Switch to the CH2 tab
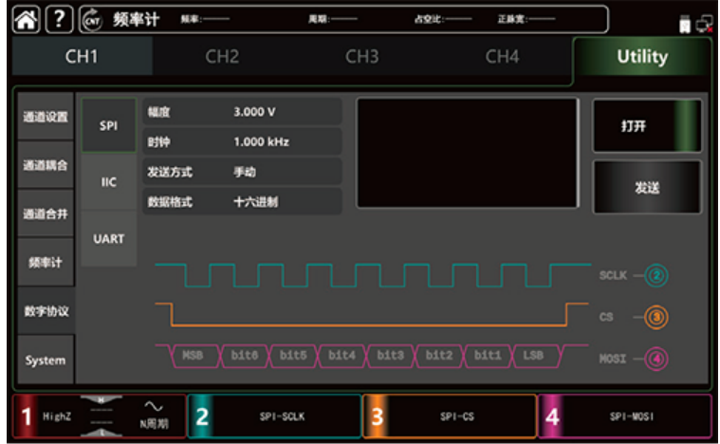This screenshot has width=720, height=444. point(222,57)
